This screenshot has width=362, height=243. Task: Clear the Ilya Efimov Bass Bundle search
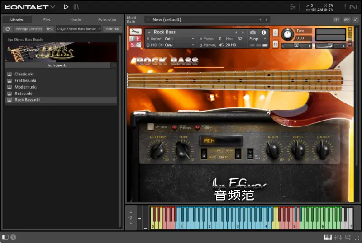click(x=100, y=29)
